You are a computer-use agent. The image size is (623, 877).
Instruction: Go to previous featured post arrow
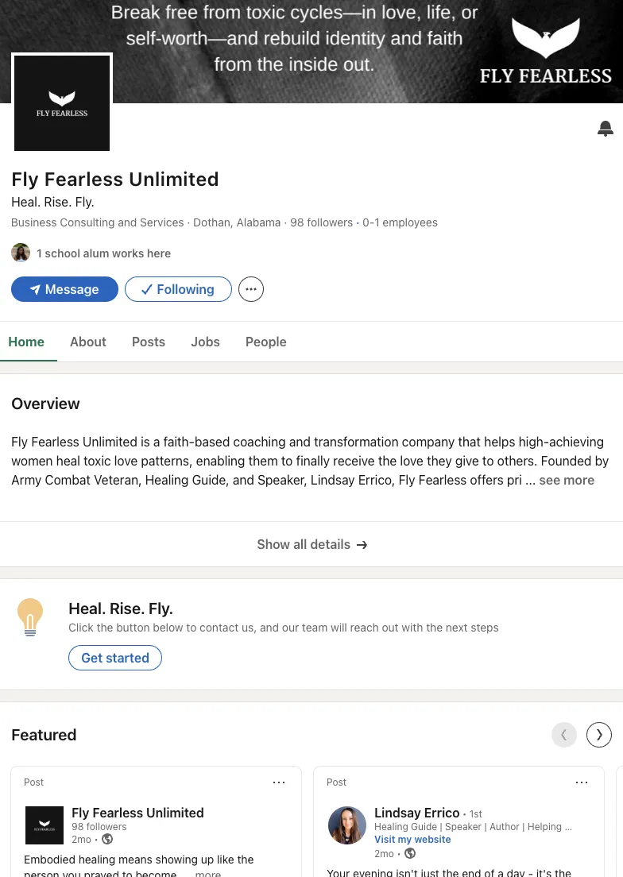564,735
